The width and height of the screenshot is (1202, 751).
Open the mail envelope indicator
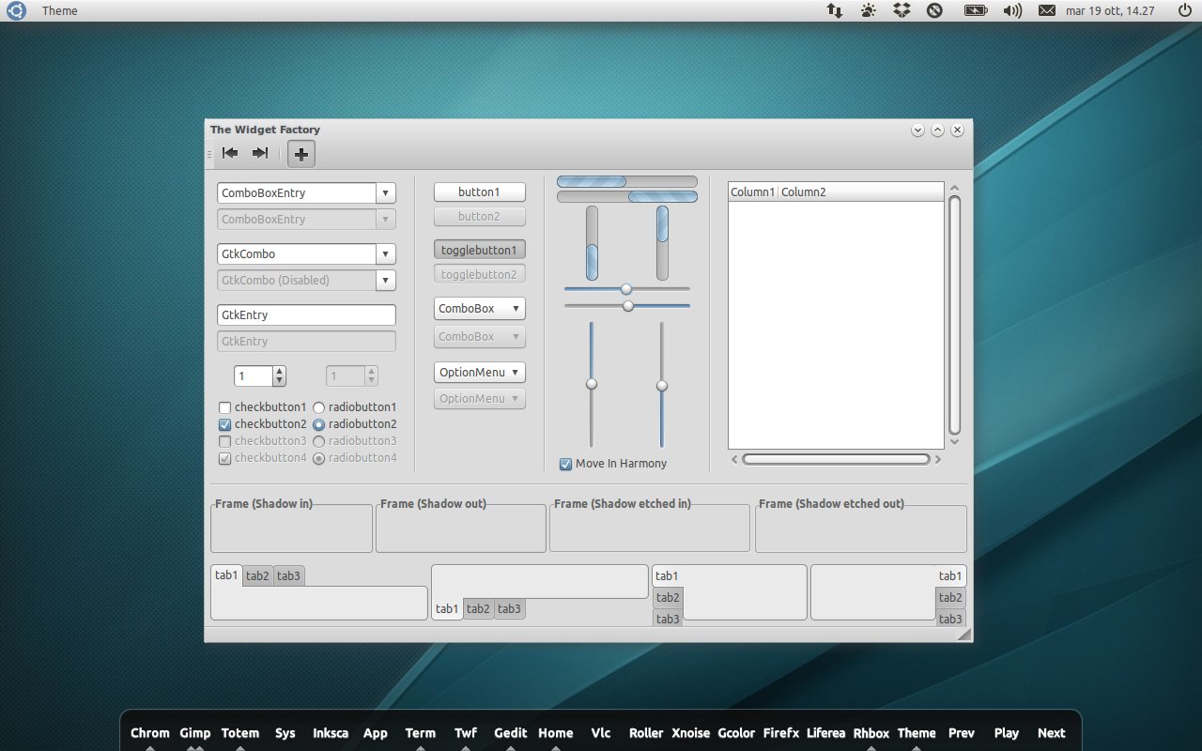1047,10
